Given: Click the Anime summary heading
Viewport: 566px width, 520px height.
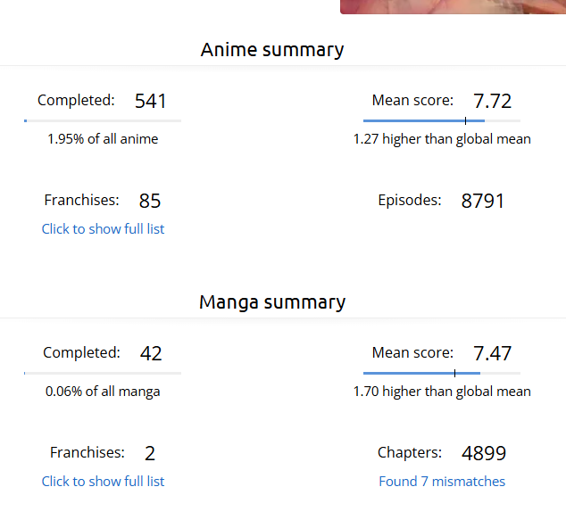Looking at the screenshot, I should 272,50.
